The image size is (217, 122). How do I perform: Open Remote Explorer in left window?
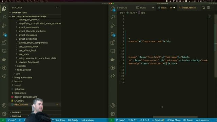tap(4, 51)
